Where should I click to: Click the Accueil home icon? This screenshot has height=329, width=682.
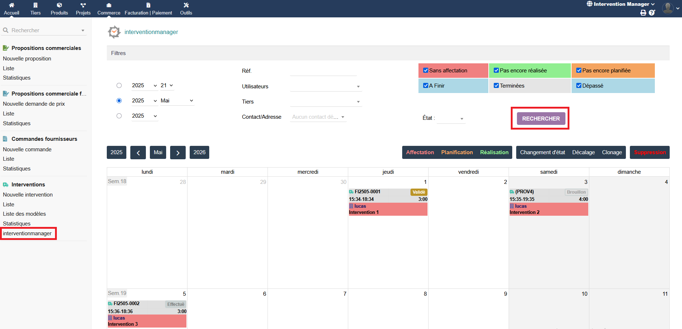coord(12,5)
